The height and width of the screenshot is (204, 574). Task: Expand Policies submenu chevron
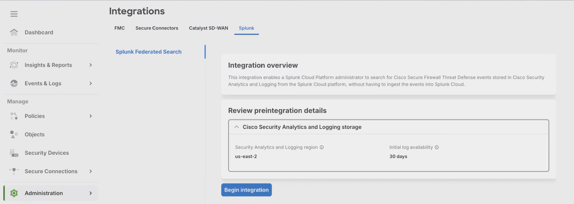[x=91, y=116]
